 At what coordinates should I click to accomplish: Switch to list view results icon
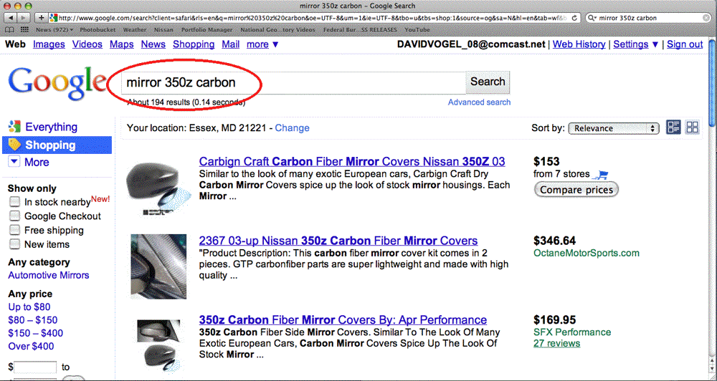tap(673, 127)
